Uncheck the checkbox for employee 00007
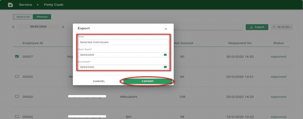 click(17, 57)
